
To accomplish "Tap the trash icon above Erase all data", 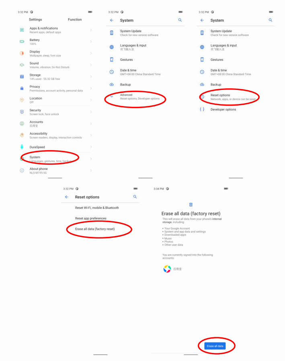I will (191, 205).
